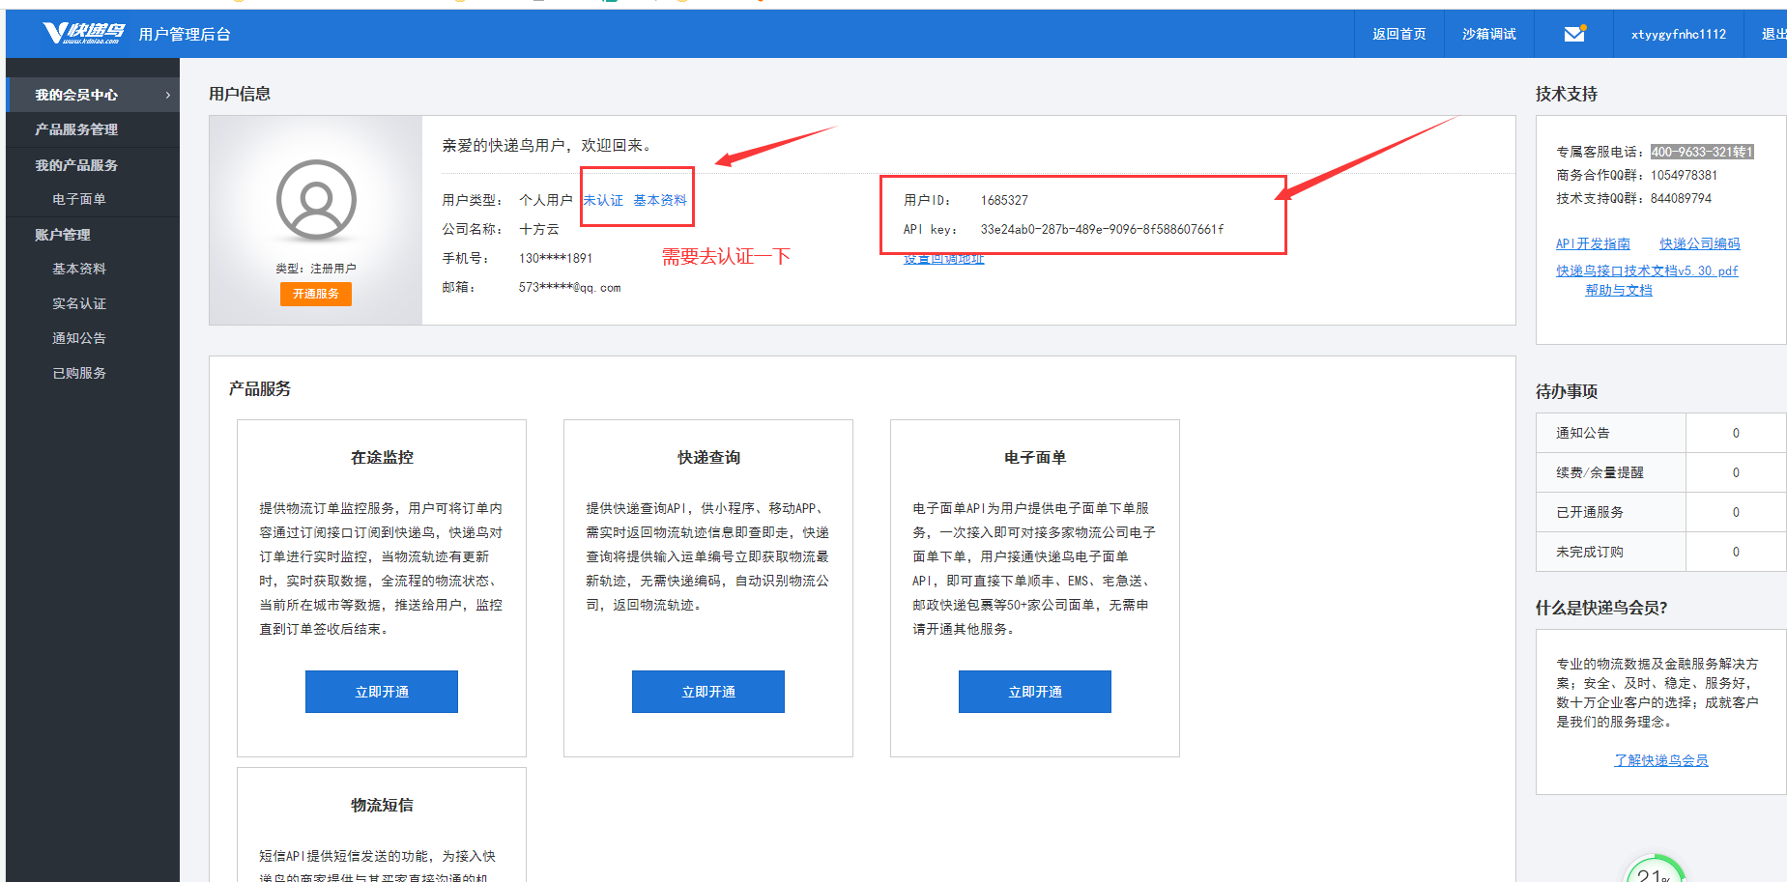Click phone number 130****1891
This screenshot has width=1787, height=882.
click(556, 258)
